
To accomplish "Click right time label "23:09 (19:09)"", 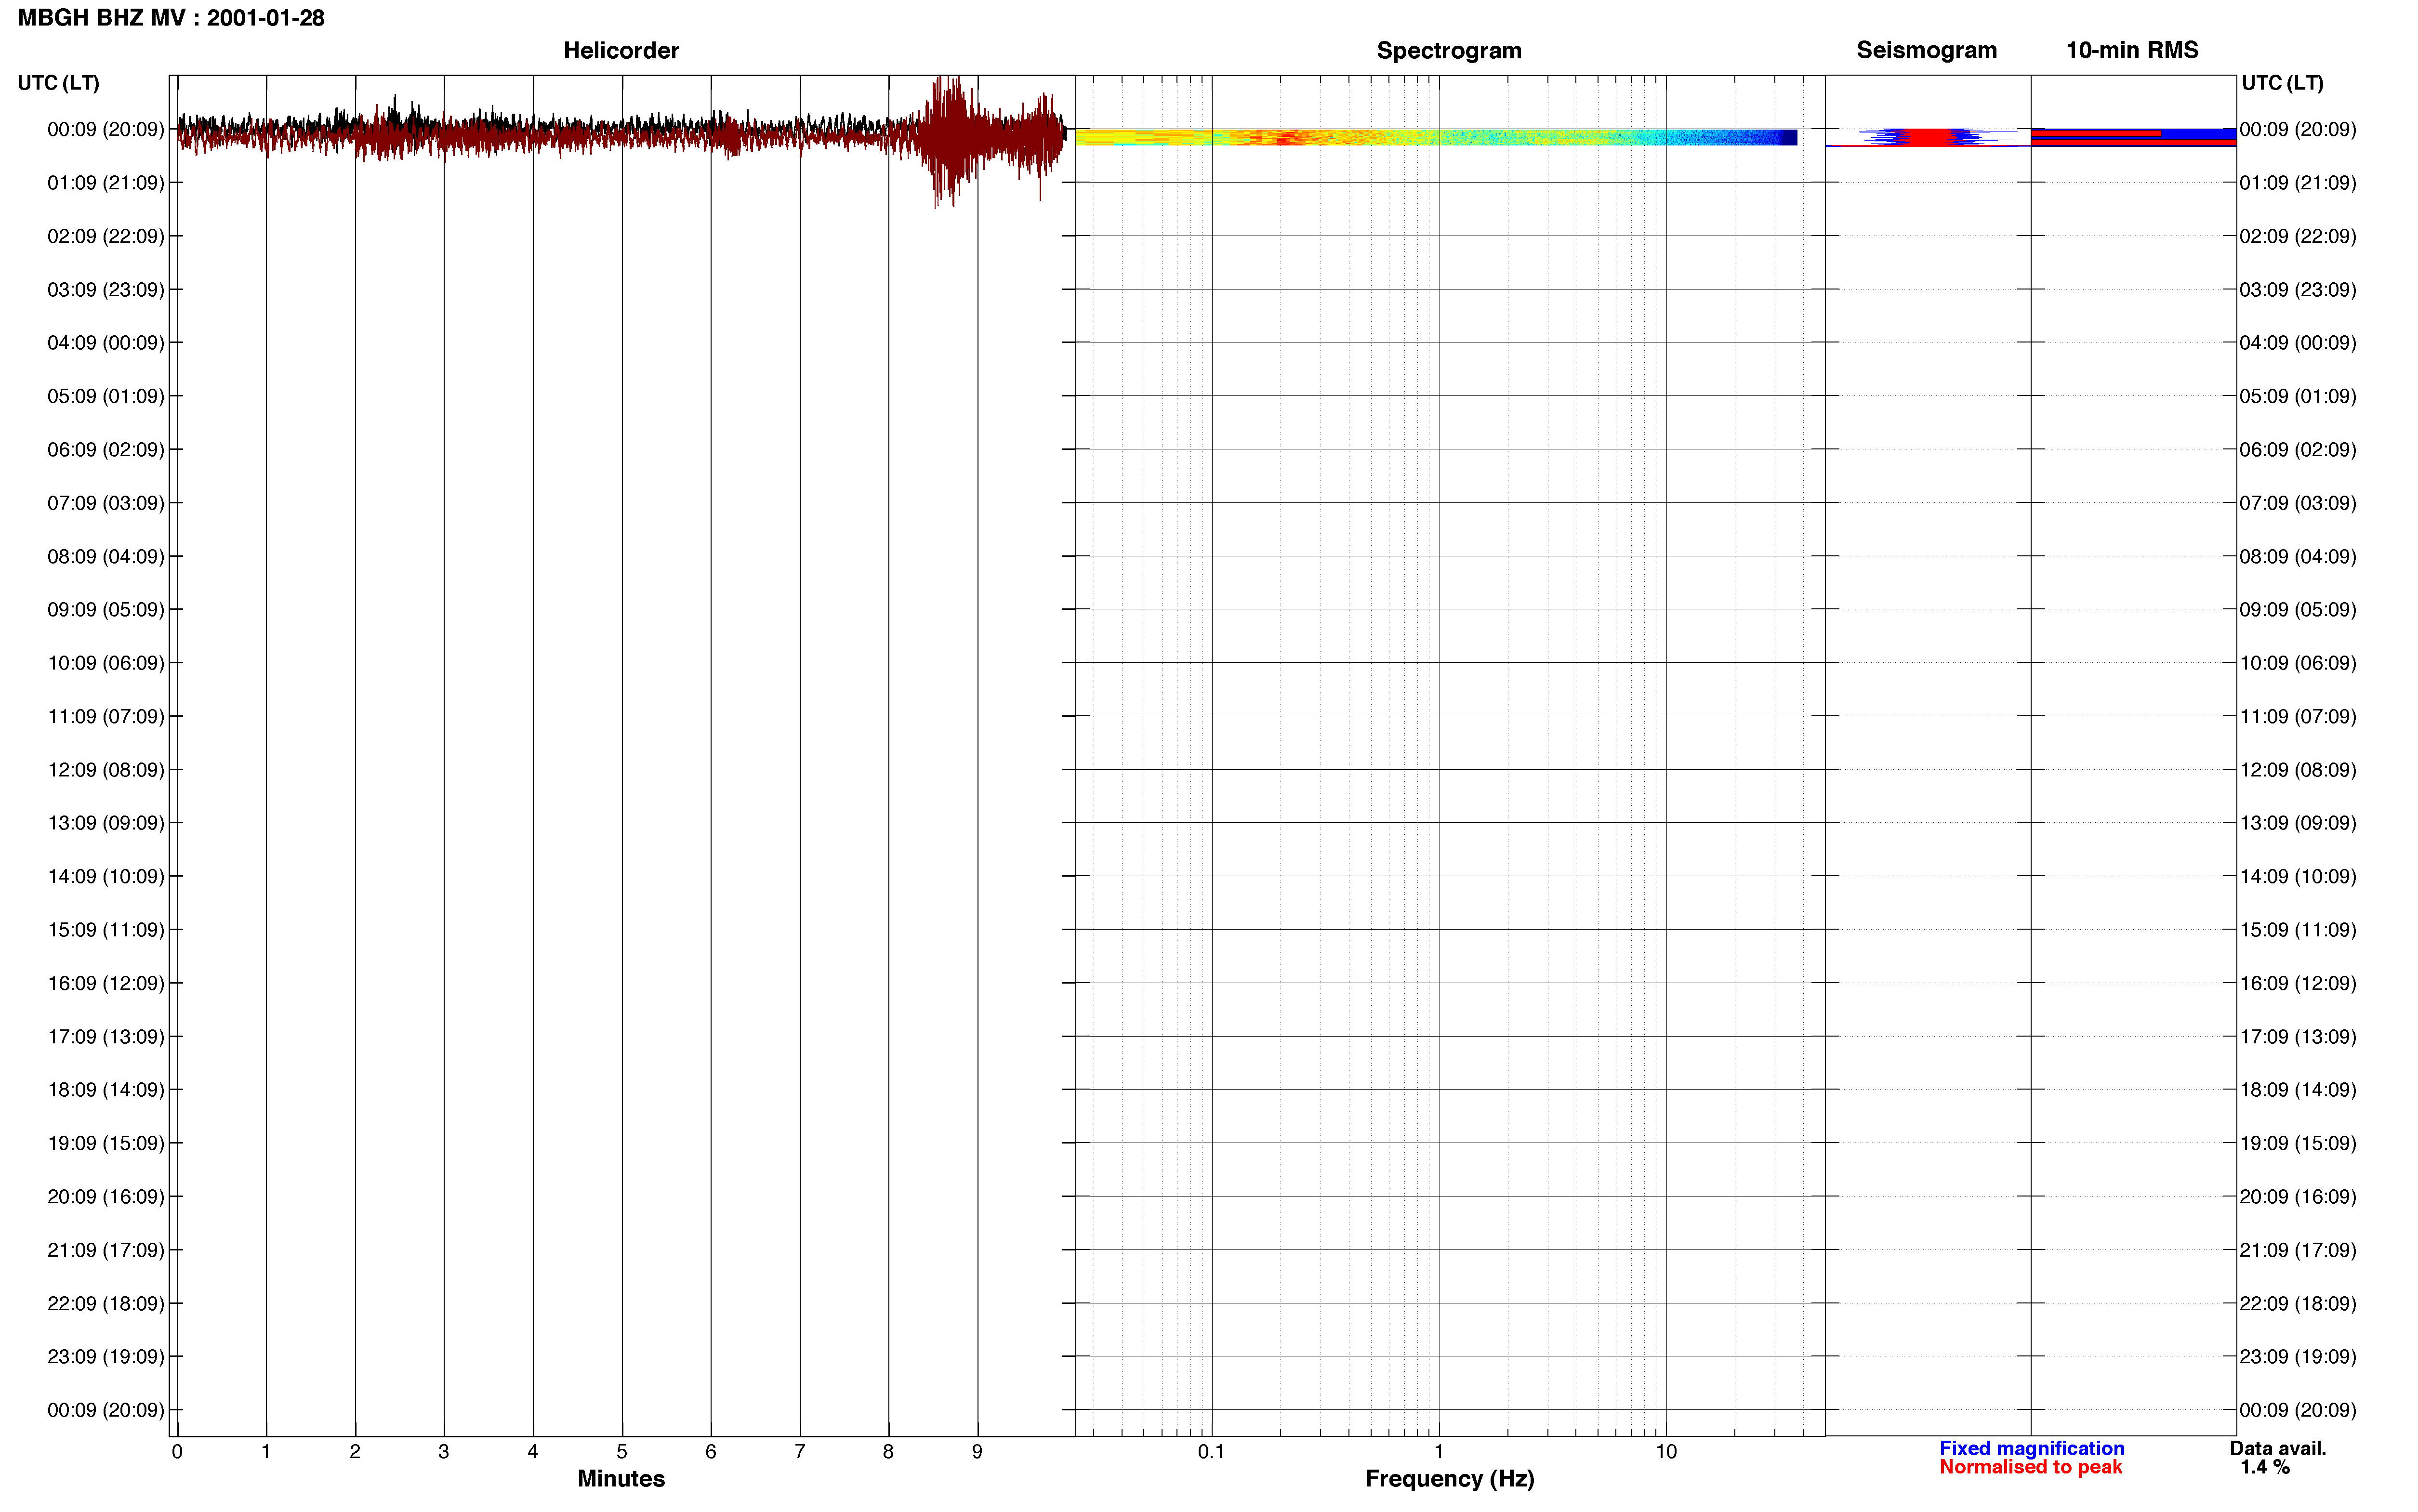I will 2298,1357.
